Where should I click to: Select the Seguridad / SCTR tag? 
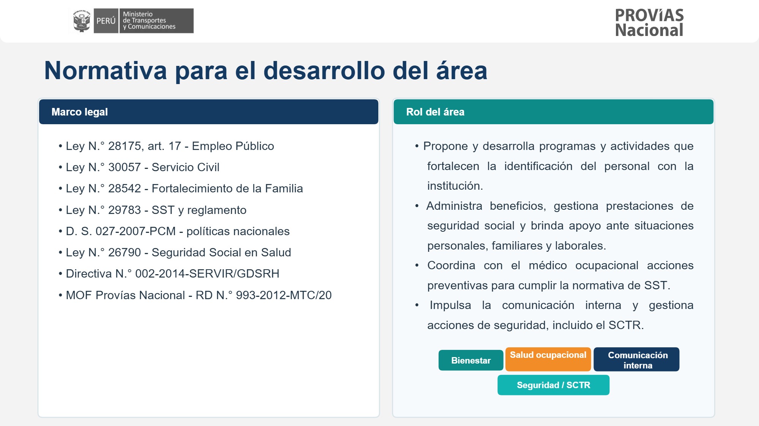pyautogui.click(x=553, y=385)
